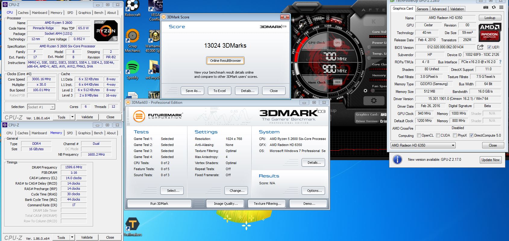Click small gear beside Fan Speed slider
This screenshot has height=241, width=509.
tap(366, 90)
